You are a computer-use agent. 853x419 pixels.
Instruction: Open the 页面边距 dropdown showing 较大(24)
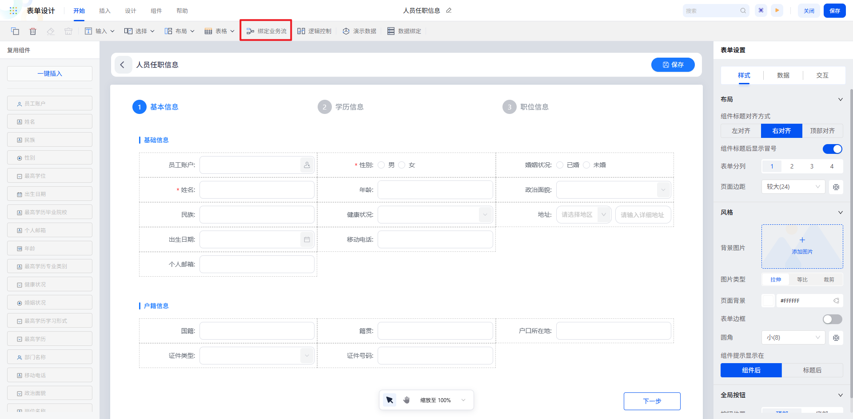click(793, 187)
